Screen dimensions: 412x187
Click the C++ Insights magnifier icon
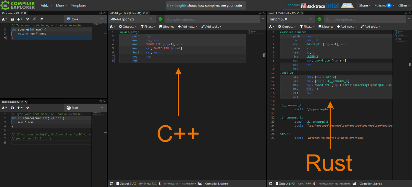coord(34,19)
